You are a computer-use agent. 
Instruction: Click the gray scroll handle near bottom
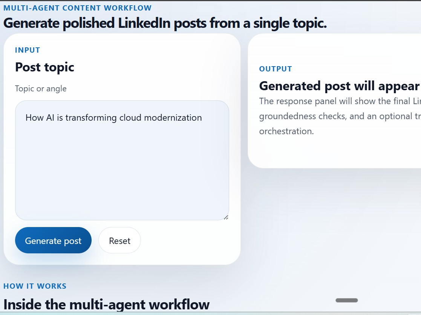[x=346, y=300]
